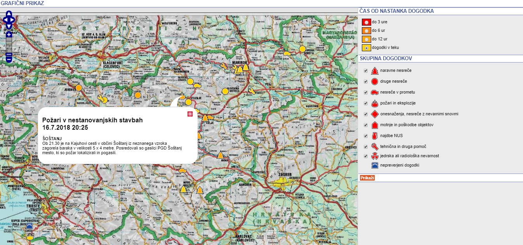Click the 'požari in eksplozije' label

point(398,103)
